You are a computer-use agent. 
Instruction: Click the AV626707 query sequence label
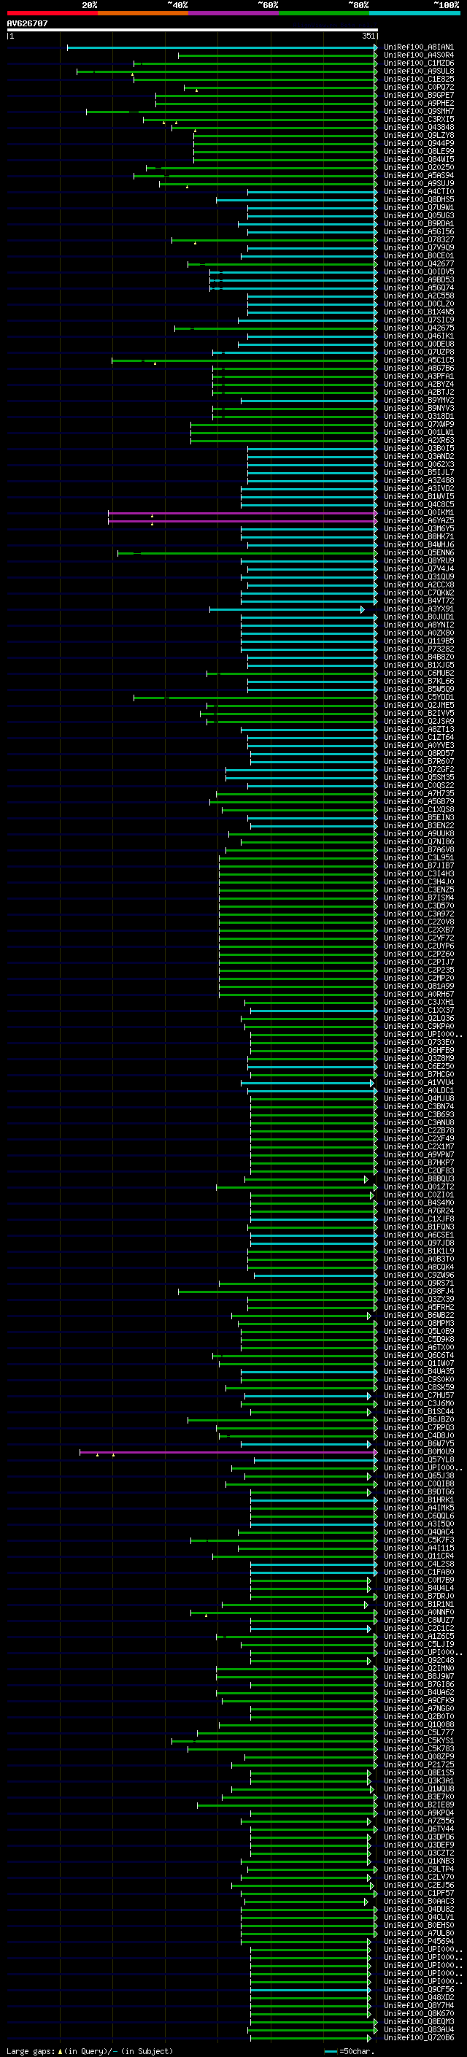pyautogui.click(x=27, y=23)
